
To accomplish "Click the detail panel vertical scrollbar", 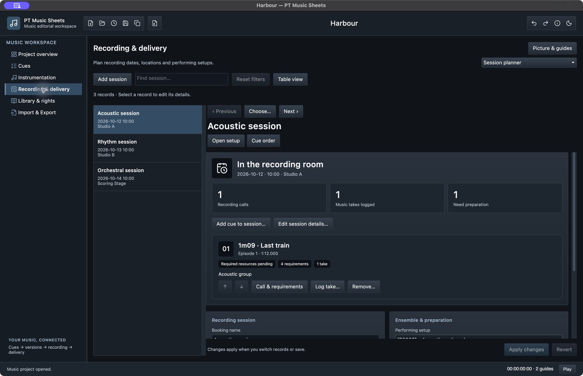I will 574,212.
